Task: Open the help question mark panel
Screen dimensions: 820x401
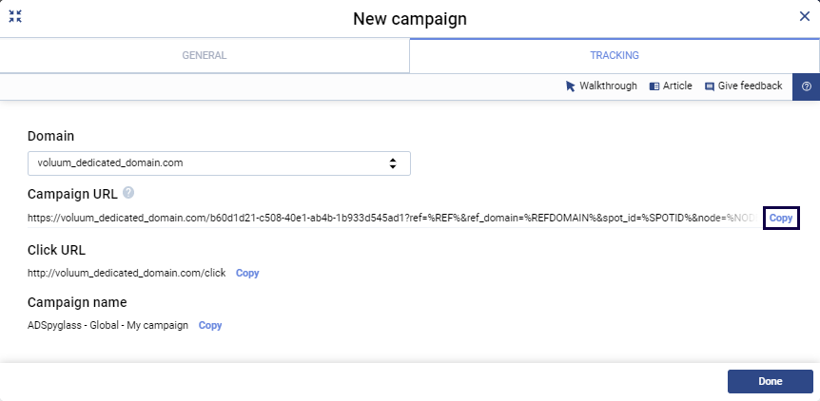Action: (806, 86)
